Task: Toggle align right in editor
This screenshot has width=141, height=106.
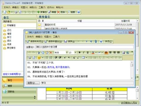Action: coord(114,53)
